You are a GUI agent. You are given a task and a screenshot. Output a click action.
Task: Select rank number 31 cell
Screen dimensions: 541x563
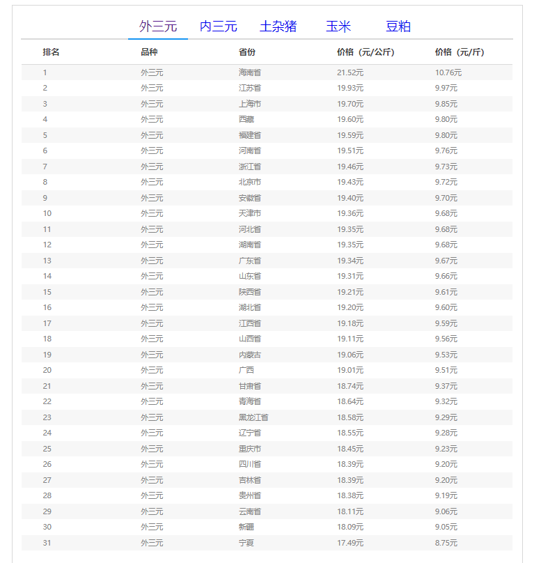point(47,543)
